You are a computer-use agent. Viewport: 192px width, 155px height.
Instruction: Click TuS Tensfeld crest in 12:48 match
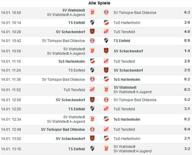[x=106, y=129]
